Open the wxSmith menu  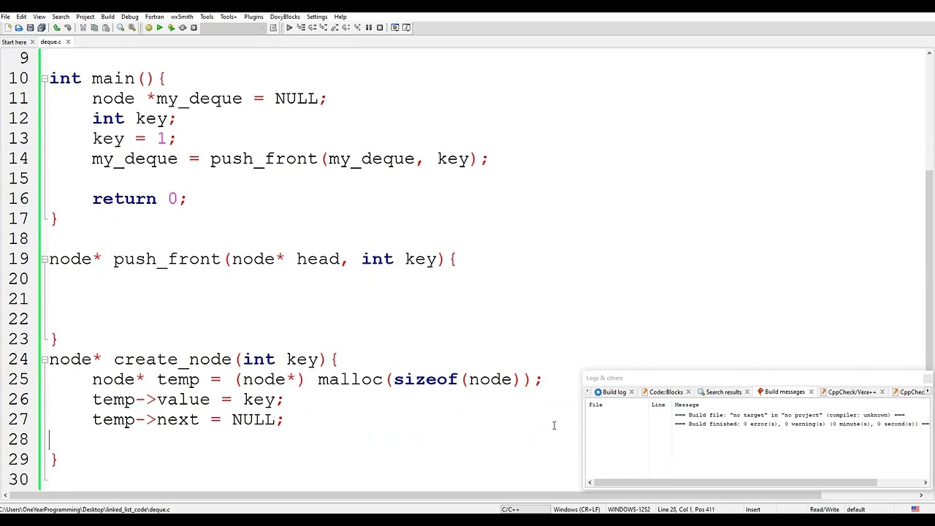pyautogui.click(x=183, y=16)
